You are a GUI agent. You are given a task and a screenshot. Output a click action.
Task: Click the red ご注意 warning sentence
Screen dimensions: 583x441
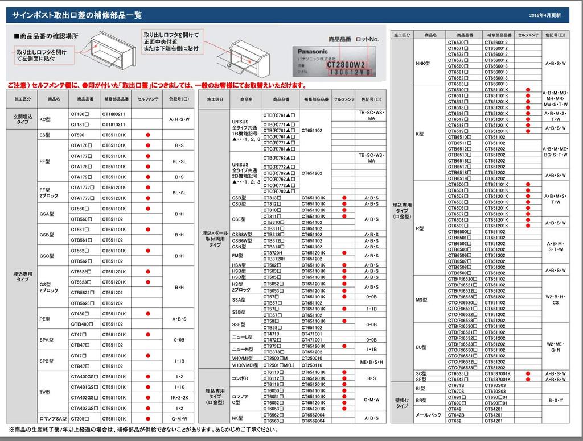pyautogui.click(x=157, y=85)
